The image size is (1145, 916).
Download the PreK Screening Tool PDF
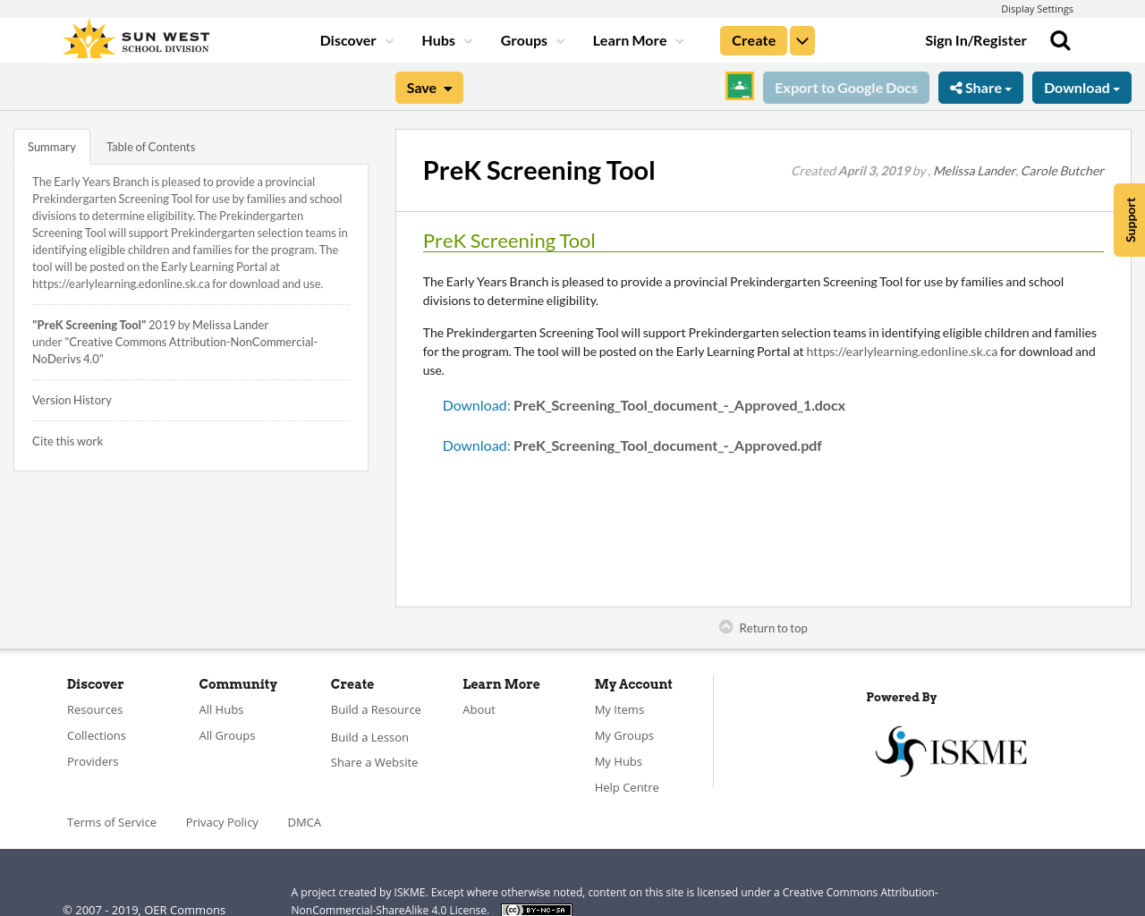(475, 444)
